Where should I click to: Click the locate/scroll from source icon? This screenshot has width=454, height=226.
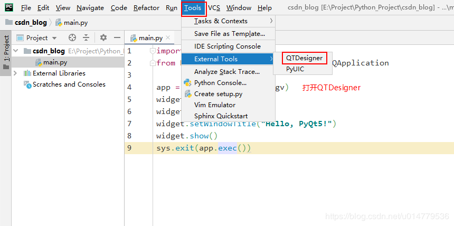(x=72, y=37)
